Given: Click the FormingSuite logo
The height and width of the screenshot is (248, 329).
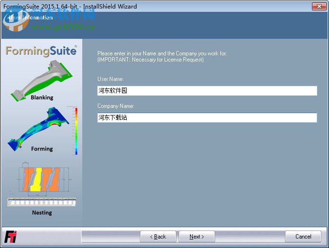Looking at the screenshot, I should 41,51.
